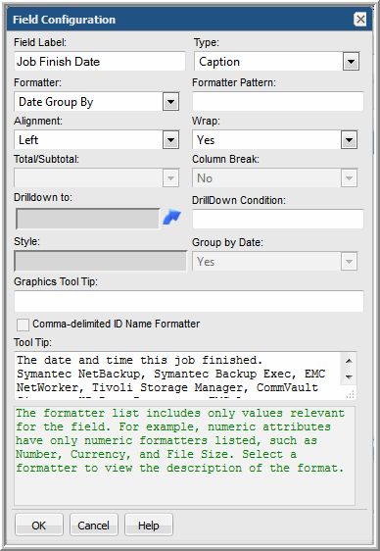Click the OK button
380x551 pixels.
pyautogui.click(x=39, y=526)
